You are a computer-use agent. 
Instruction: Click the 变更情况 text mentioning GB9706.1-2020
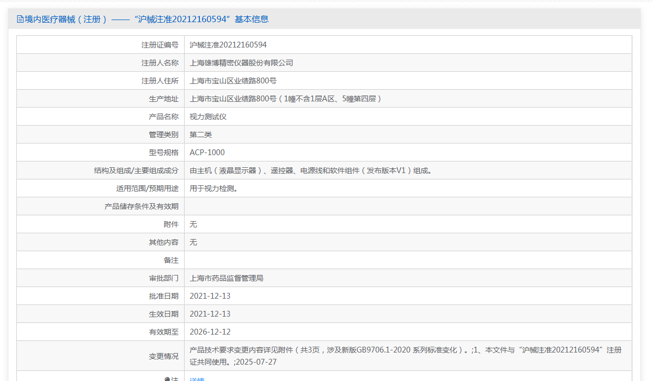(x=406, y=356)
